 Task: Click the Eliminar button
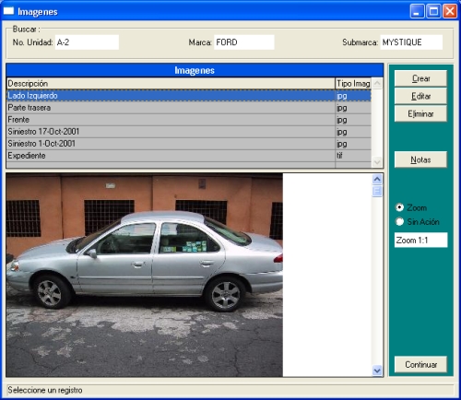coord(420,114)
